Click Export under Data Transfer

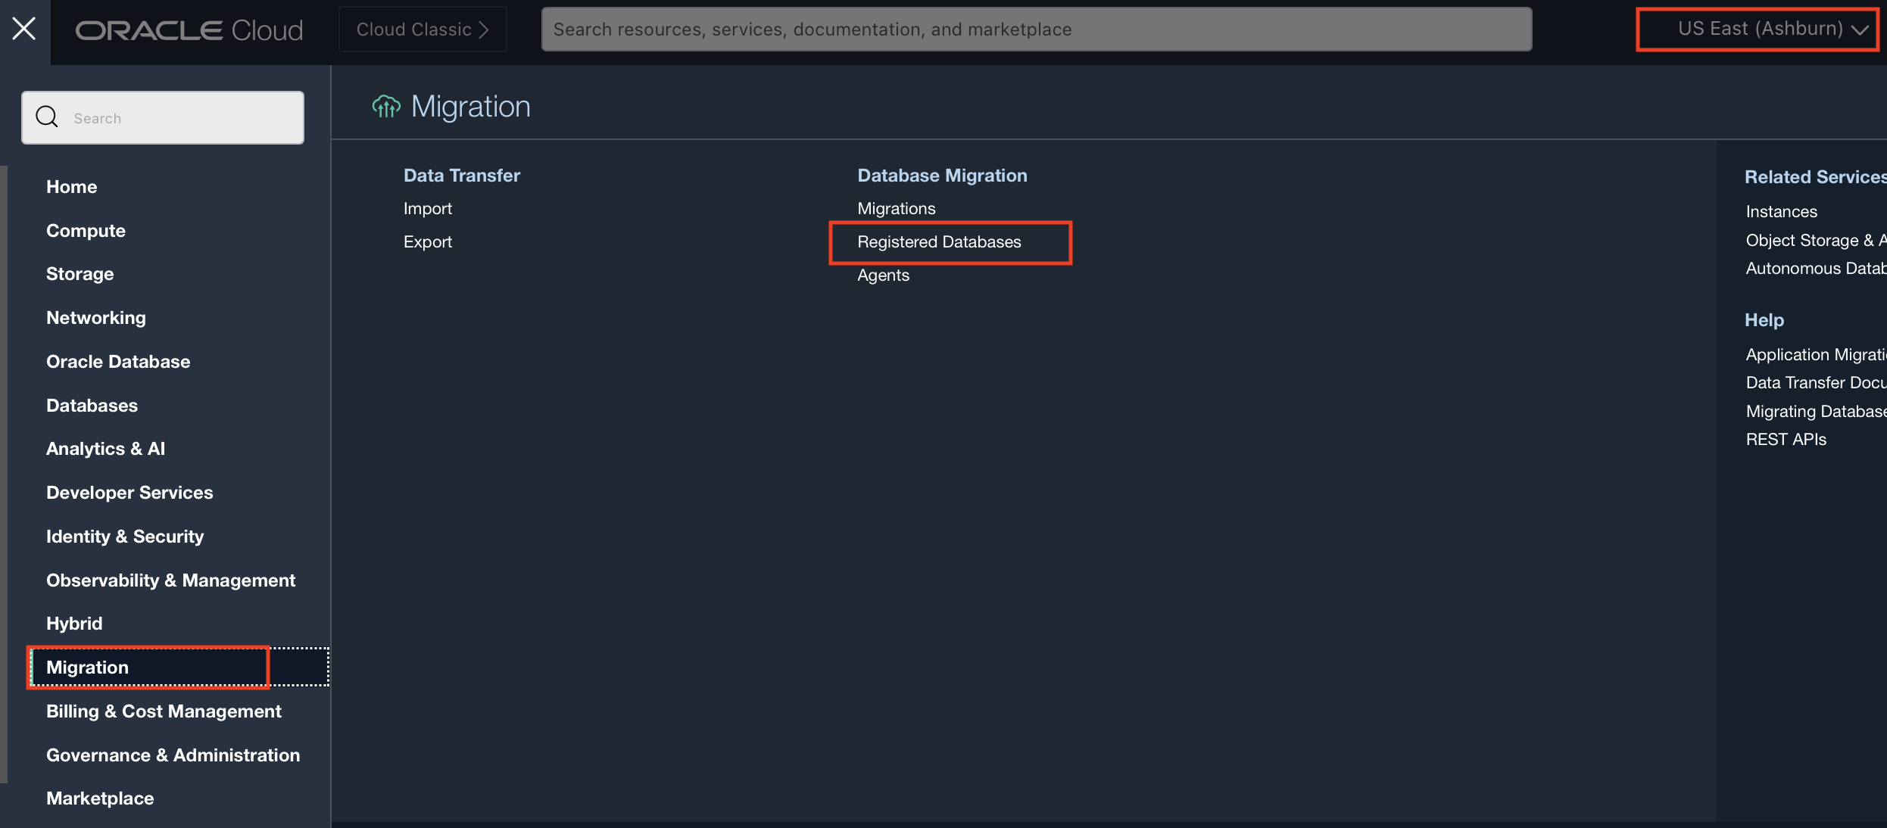tap(427, 241)
